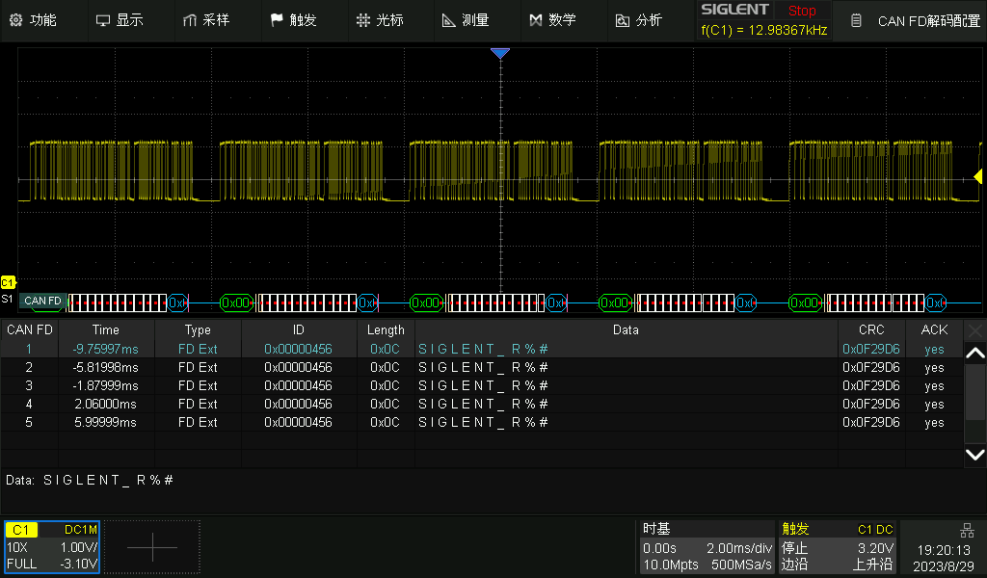Open the 采样 acquisition menu
Image resolution: width=987 pixels, height=578 pixels.
[x=205, y=20]
